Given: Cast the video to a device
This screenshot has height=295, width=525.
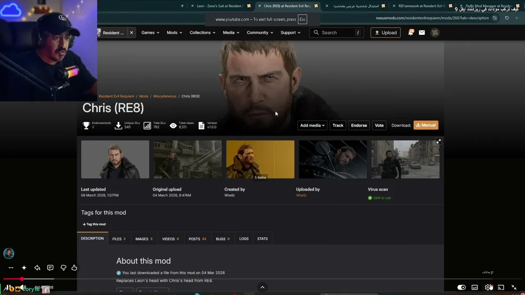Looking at the screenshot, I should point(501,288).
